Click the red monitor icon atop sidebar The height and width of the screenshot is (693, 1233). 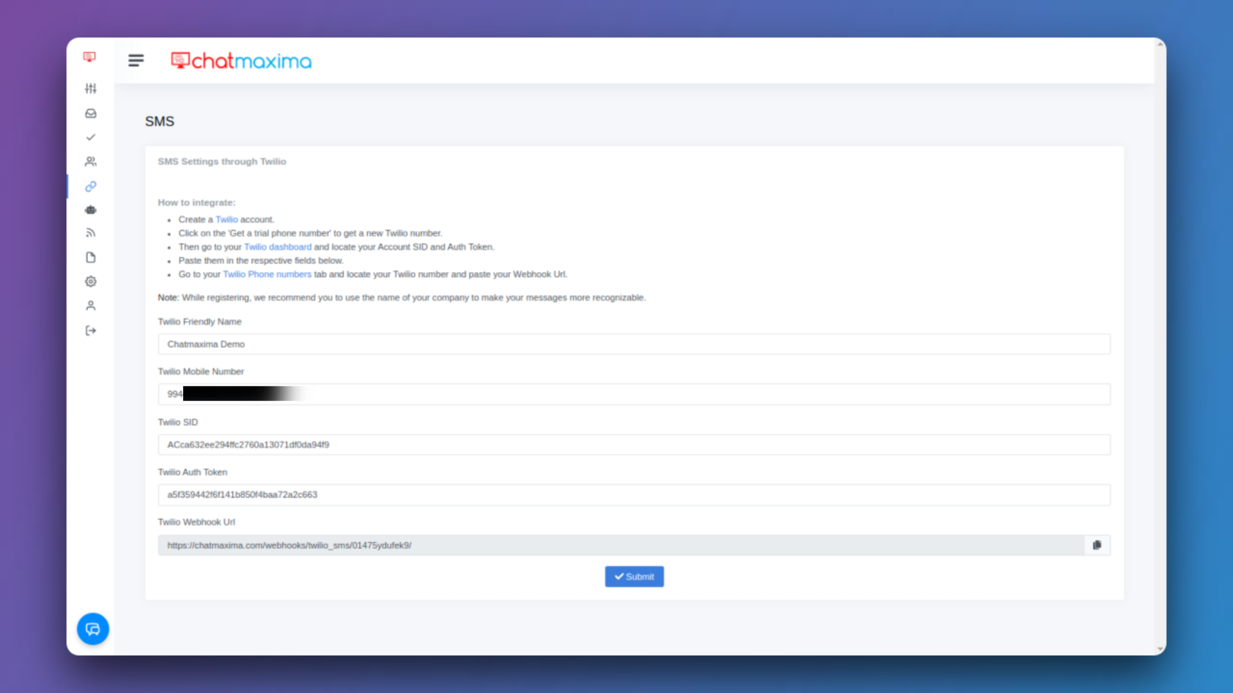tap(89, 57)
